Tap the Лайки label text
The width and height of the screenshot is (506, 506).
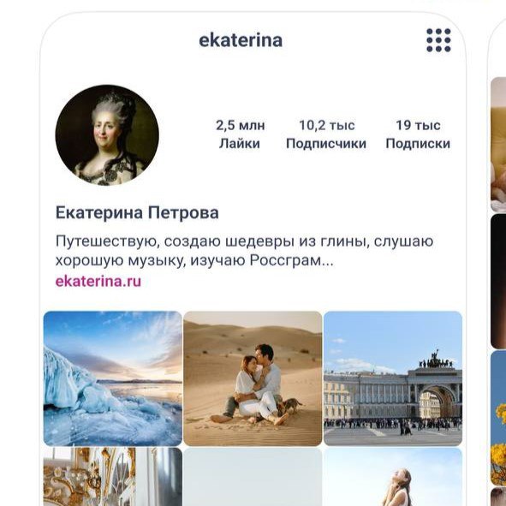tap(240, 144)
